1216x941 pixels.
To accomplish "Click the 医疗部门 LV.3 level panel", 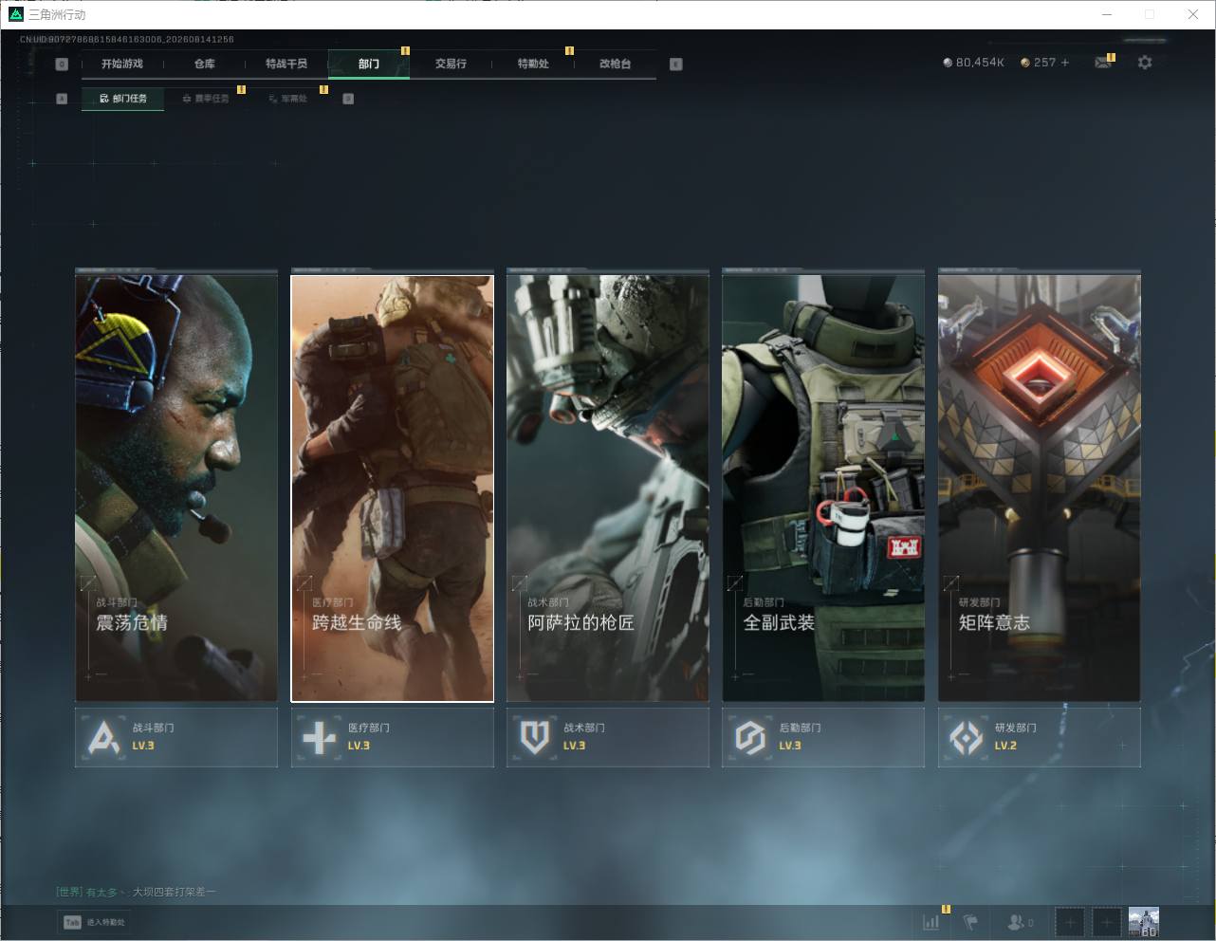I will [392, 737].
